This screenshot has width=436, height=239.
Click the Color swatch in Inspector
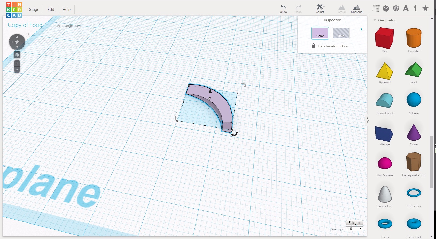pyautogui.click(x=320, y=33)
